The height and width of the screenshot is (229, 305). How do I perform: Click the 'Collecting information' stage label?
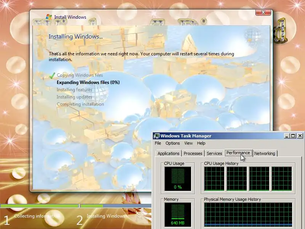36,216
